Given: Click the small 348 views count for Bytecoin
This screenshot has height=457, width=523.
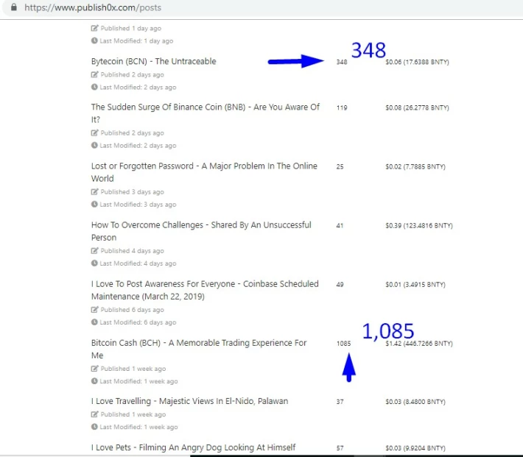Looking at the screenshot, I should [342, 62].
